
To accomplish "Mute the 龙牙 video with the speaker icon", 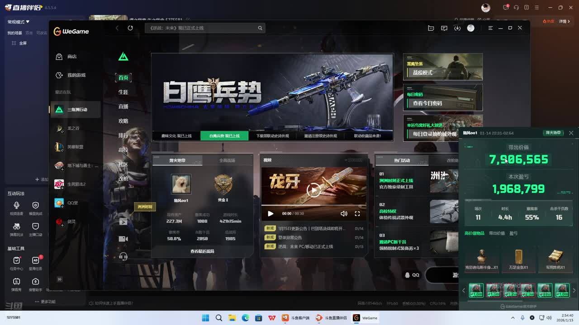I will coord(344,214).
